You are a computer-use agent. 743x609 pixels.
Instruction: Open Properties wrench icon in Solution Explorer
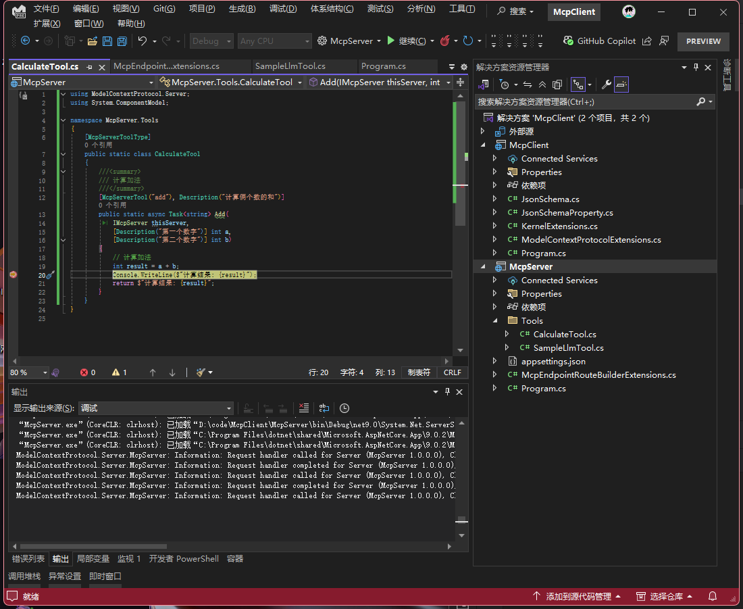click(x=606, y=84)
